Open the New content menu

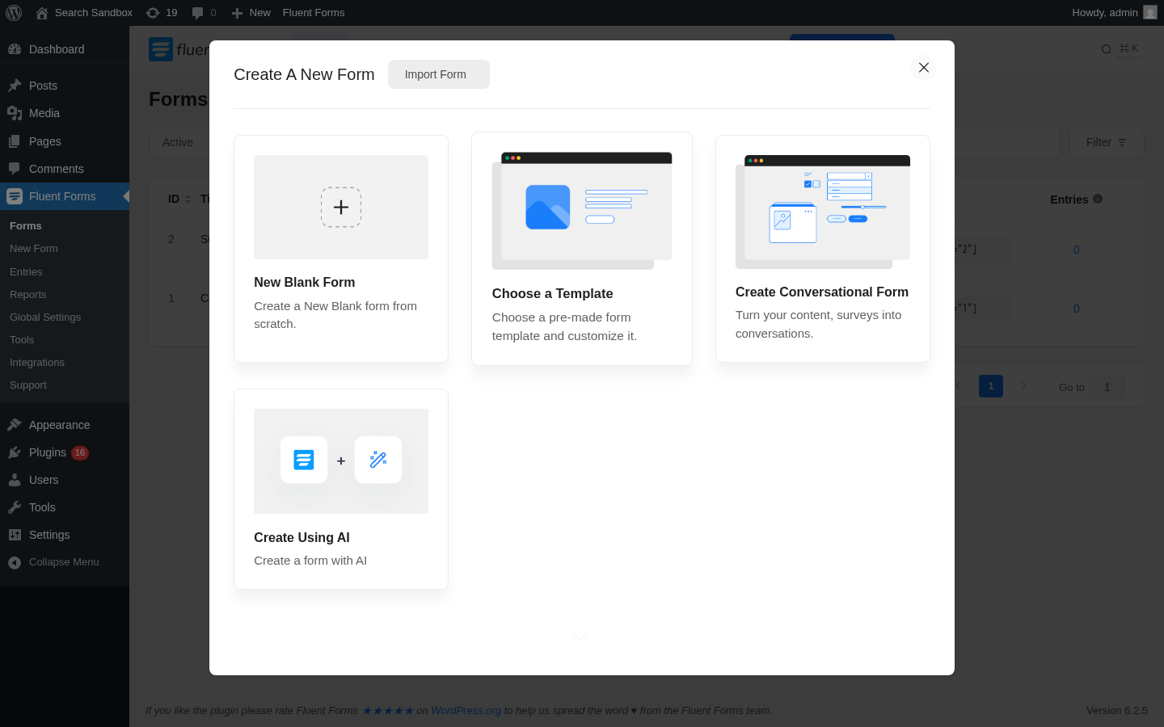(x=251, y=13)
